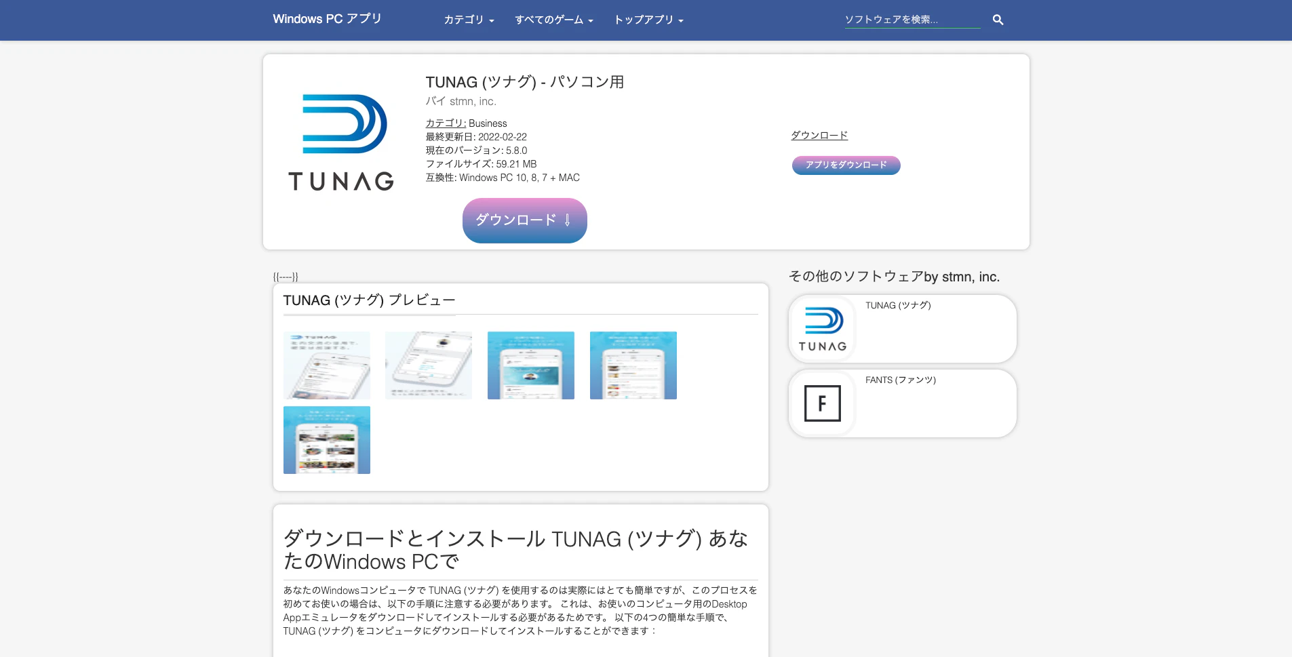Image resolution: width=1292 pixels, height=657 pixels.
Task: Click the TUNAG (ツナグ) プレビュー heading
Action: coord(370,300)
